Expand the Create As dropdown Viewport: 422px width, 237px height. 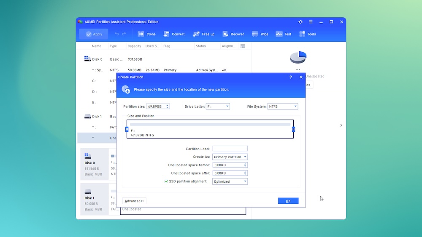tap(245, 157)
